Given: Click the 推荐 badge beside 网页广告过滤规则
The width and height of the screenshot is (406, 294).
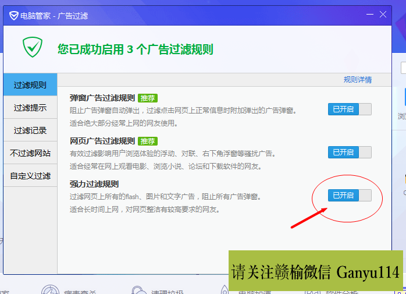Looking at the screenshot, I should coord(148,141).
